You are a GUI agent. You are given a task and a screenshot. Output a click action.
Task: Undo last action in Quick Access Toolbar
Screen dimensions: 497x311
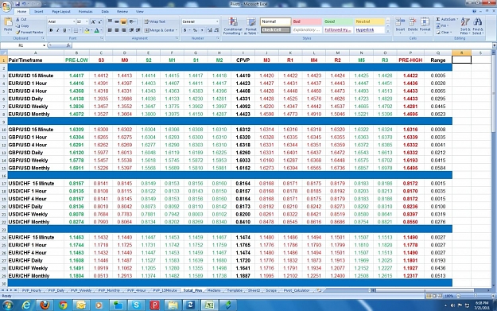click(25, 4)
